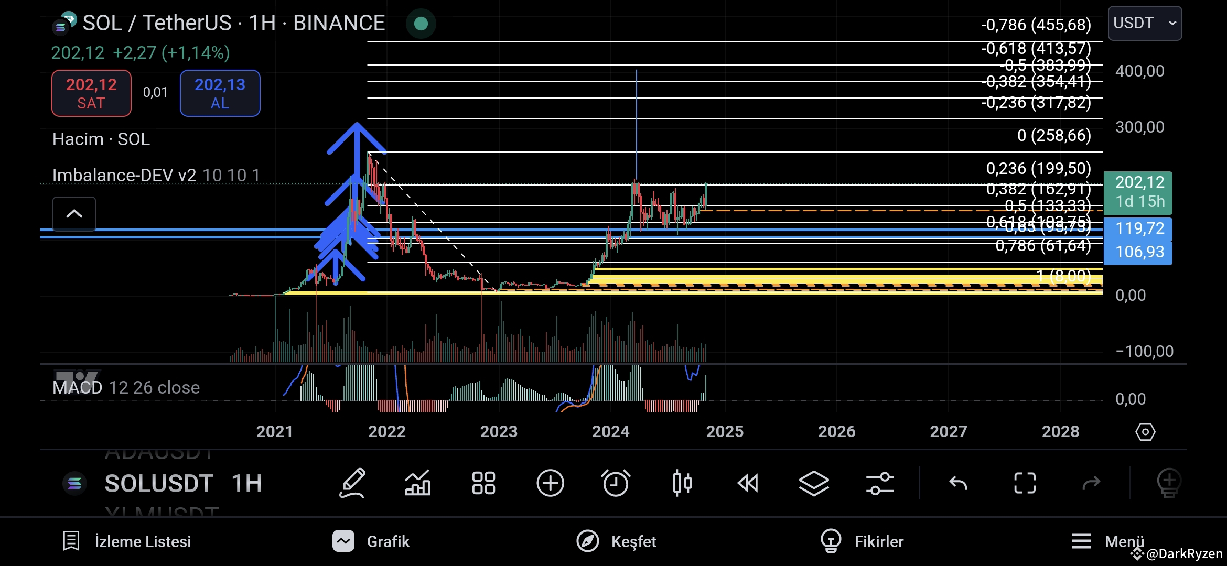
Task: Publish idea lightbulb plus icon
Action: point(1169,483)
